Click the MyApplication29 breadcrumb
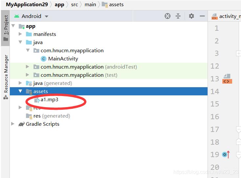The height and width of the screenshot is (178, 241). tap(27, 5)
